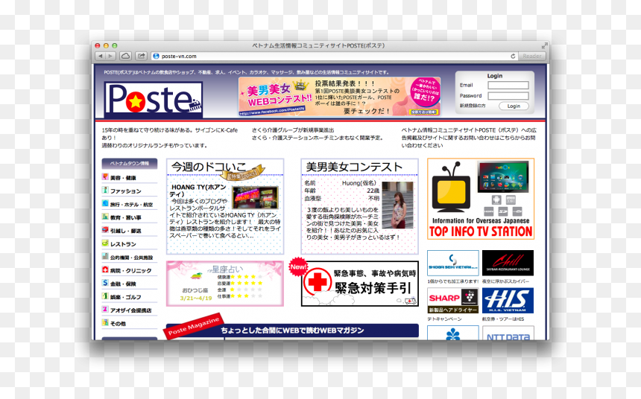This screenshot has height=399, width=641.
Task: Click the red cross emergency icon
Action: click(318, 282)
